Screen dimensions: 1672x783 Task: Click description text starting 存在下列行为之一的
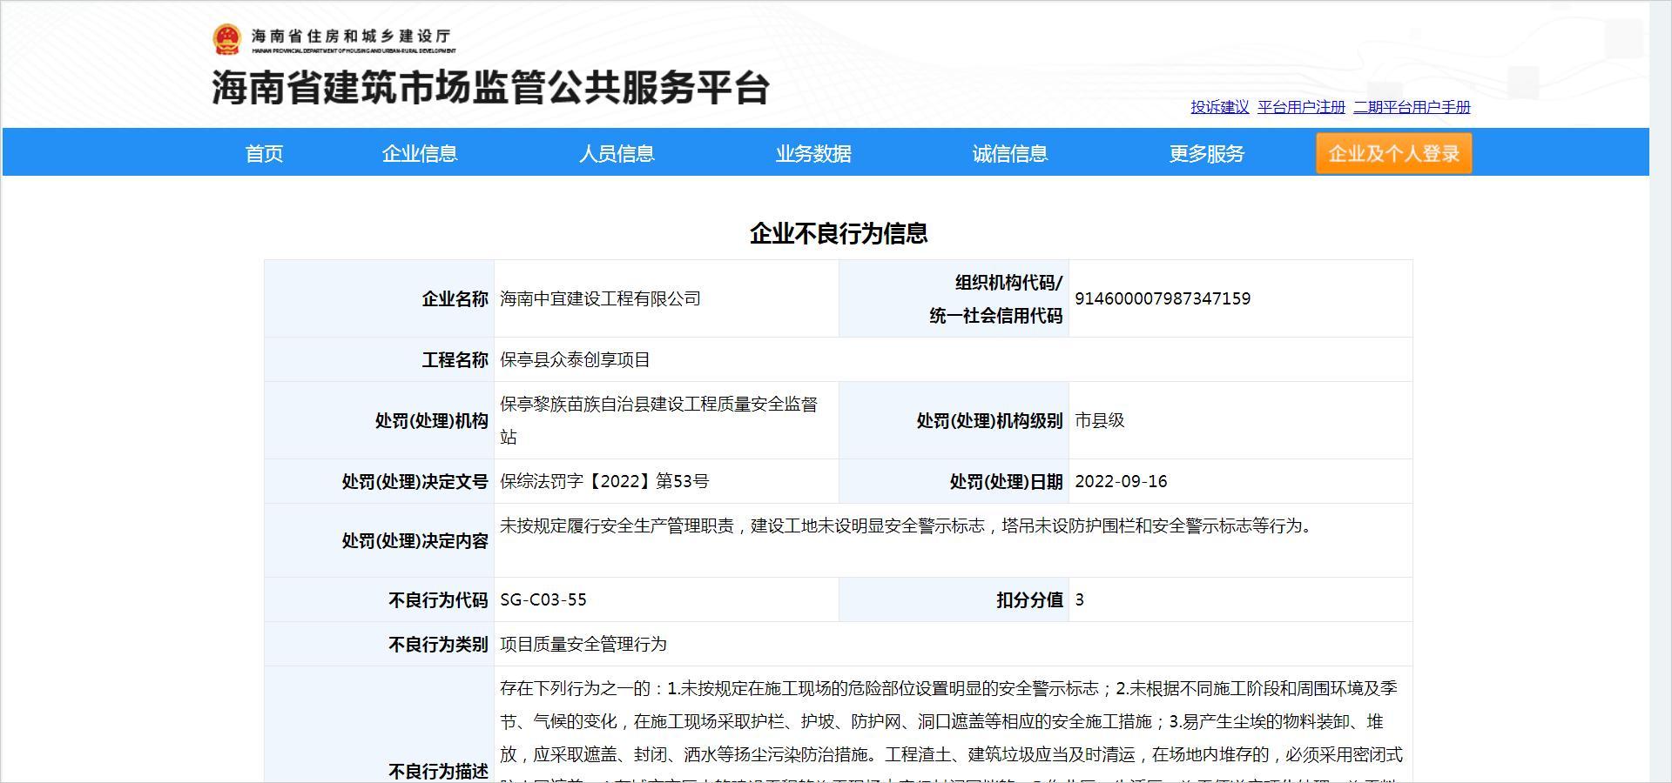coord(951,729)
